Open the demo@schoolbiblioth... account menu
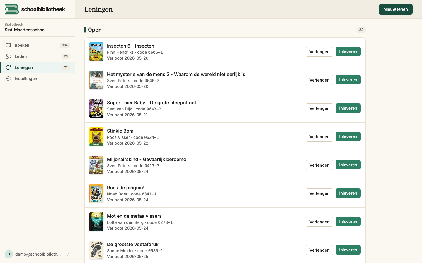The width and height of the screenshot is (422, 263). (38, 254)
